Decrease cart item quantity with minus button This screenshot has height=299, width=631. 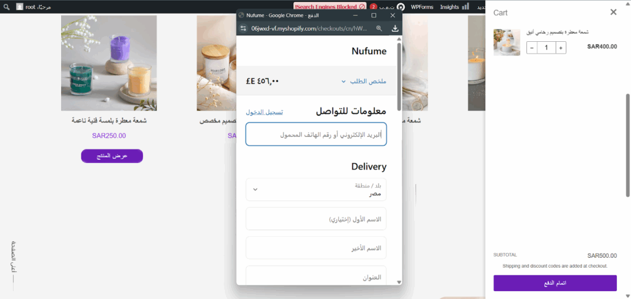point(532,48)
